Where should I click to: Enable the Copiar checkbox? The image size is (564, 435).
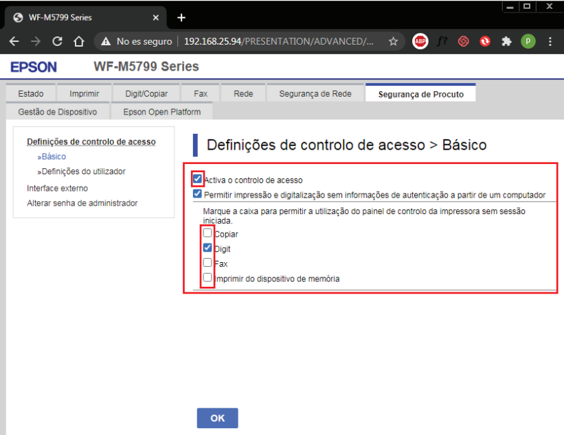[x=207, y=233]
